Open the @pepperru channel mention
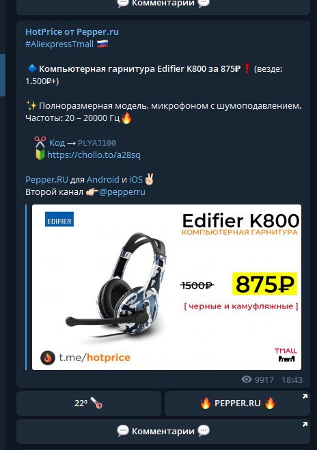 [x=122, y=192]
